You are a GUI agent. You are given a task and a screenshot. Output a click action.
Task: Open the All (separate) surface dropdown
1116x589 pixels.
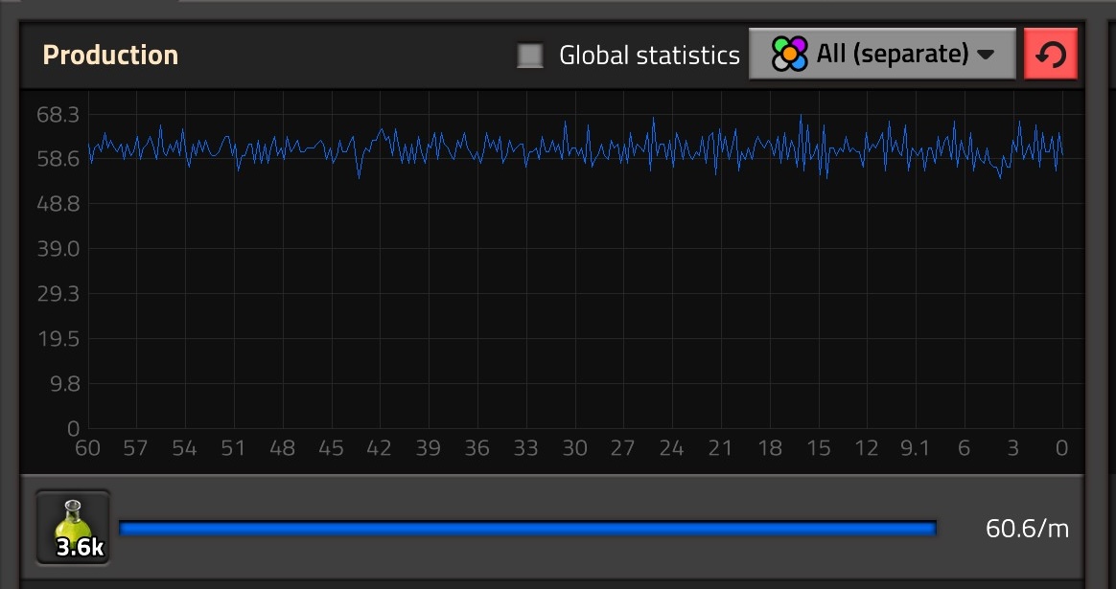(882, 54)
